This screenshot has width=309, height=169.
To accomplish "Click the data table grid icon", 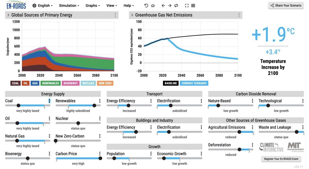I will [193, 5].
